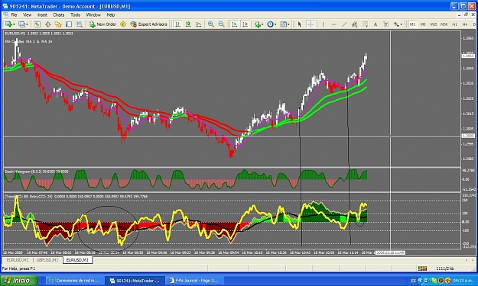Click the New Order button
Image resolution: width=478 pixels, height=286 pixels.
(102, 24)
